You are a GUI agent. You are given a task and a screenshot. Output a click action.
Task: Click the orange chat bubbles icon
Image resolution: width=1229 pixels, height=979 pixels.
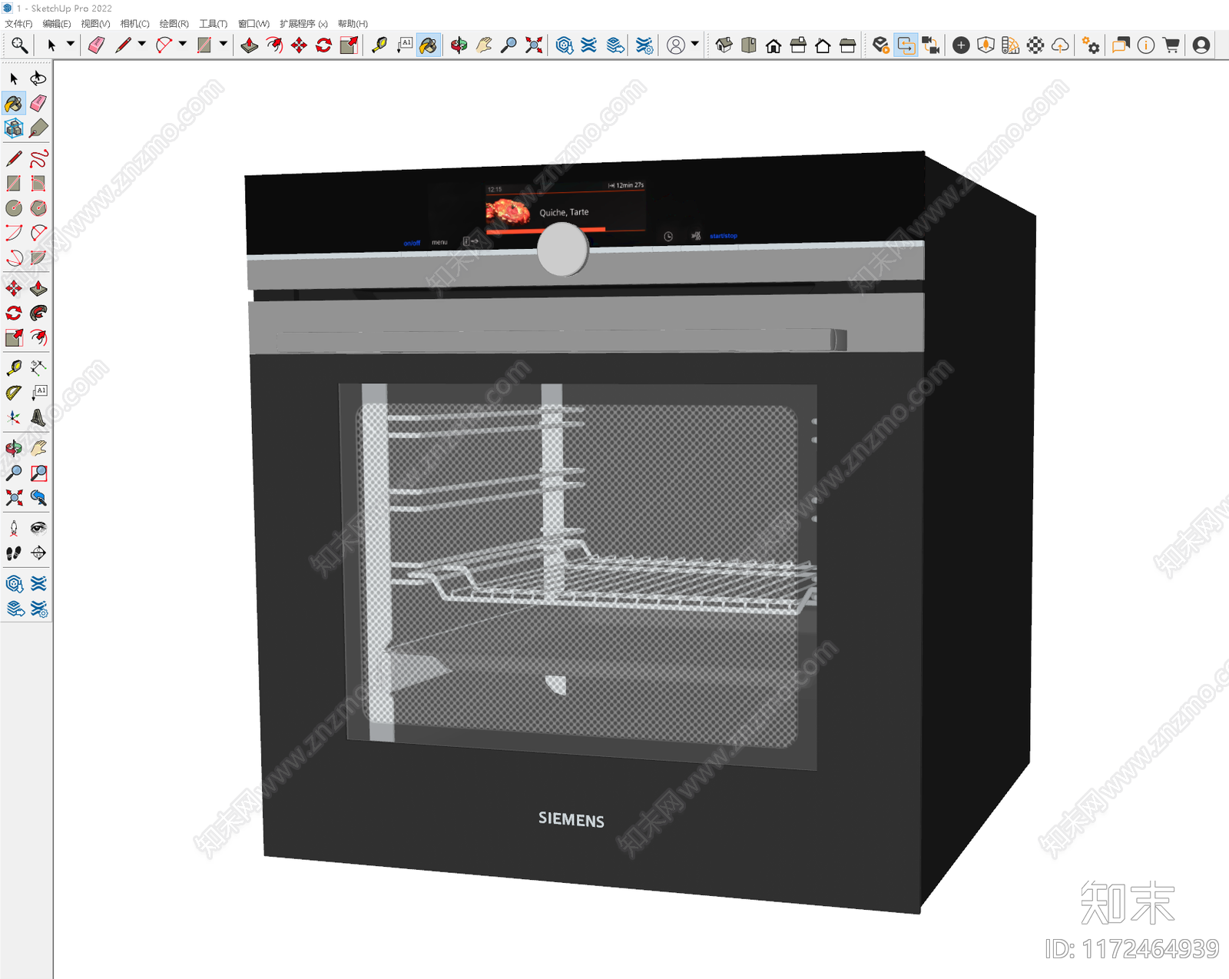click(1121, 45)
